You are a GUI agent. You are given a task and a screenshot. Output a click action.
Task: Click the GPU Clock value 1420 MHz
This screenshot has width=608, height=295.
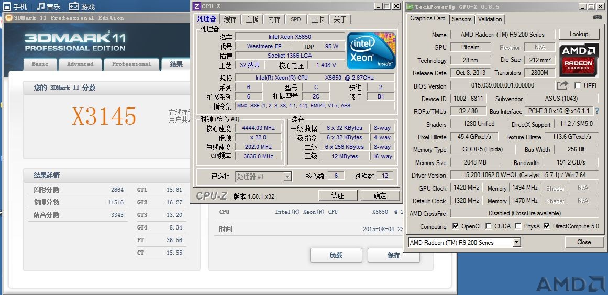[466, 188]
